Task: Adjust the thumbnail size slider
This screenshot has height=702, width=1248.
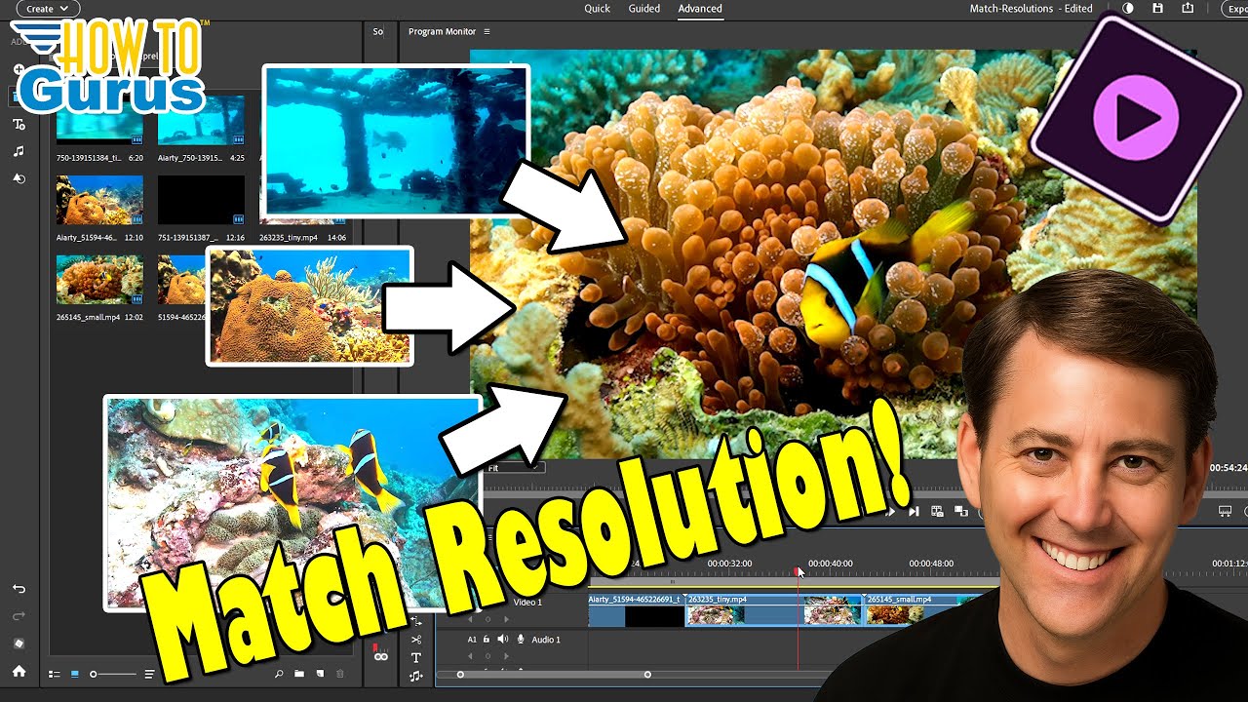Action: click(x=112, y=674)
